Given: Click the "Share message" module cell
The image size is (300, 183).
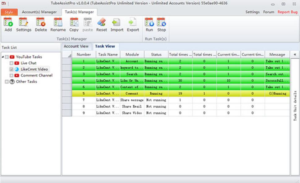Looking at the screenshot, I should (132, 100).
